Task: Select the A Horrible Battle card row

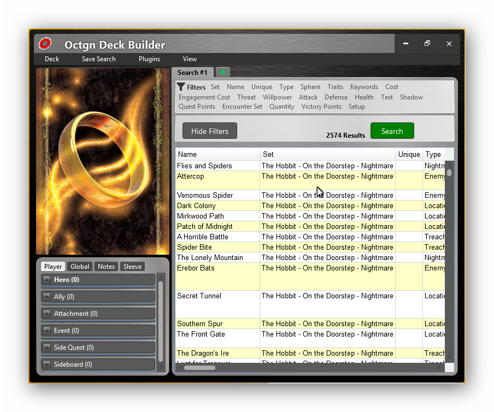Action: pyautogui.click(x=310, y=237)
